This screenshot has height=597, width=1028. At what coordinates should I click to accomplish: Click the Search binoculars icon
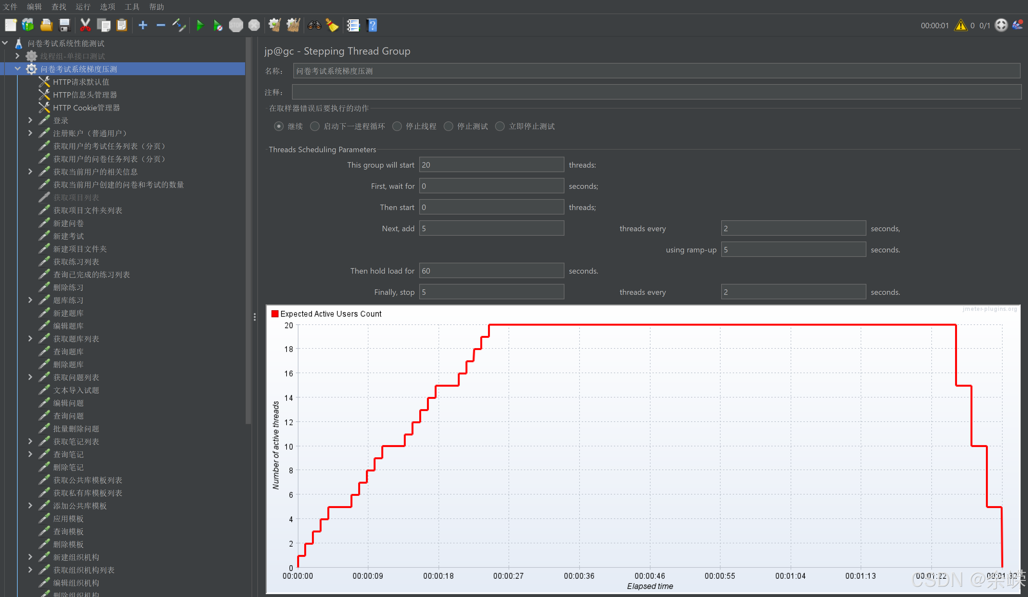pyautogui.click(x=315, y=25)
